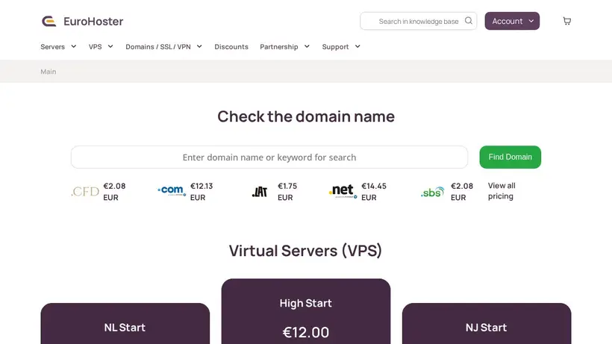Viewport: 612px width, 344px height.
Task: Expand the Servers menu chevron
Action: click(x=73, y=46)
